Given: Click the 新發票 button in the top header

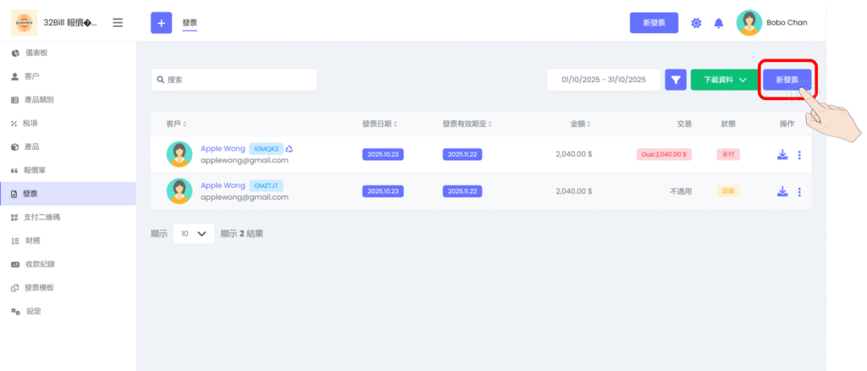Looking at the screenshot, I should (x=654, y=23).
